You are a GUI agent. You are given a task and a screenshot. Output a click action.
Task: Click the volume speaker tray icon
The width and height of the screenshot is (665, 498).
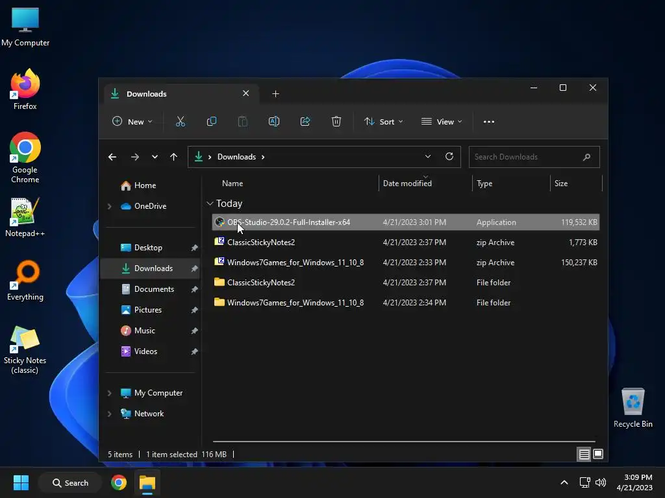[601, 482]
